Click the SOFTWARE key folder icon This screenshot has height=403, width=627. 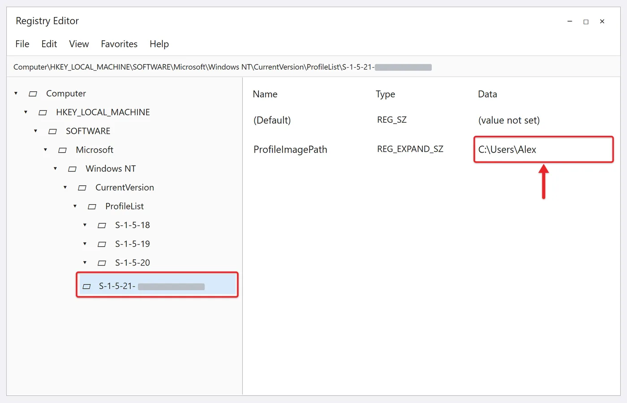[52, 131]
